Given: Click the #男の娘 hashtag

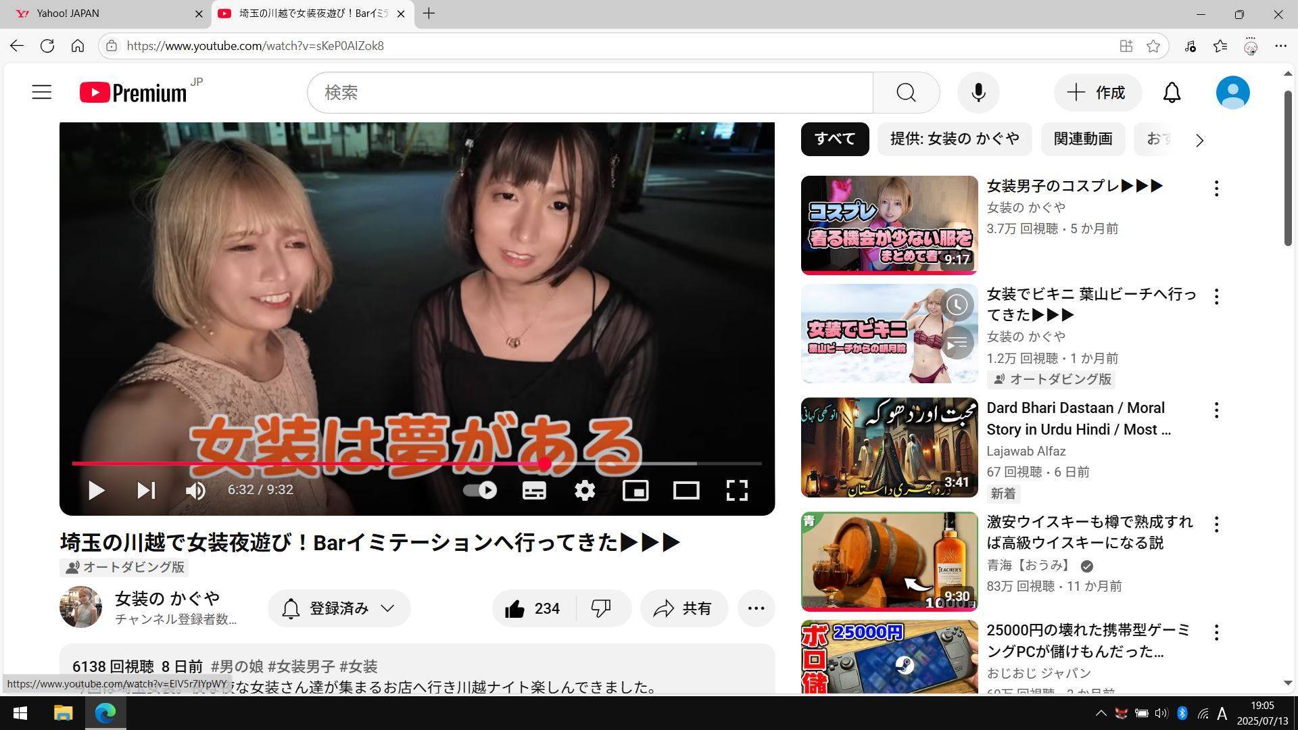Looking at the screenshot, I should pos(237,666).
